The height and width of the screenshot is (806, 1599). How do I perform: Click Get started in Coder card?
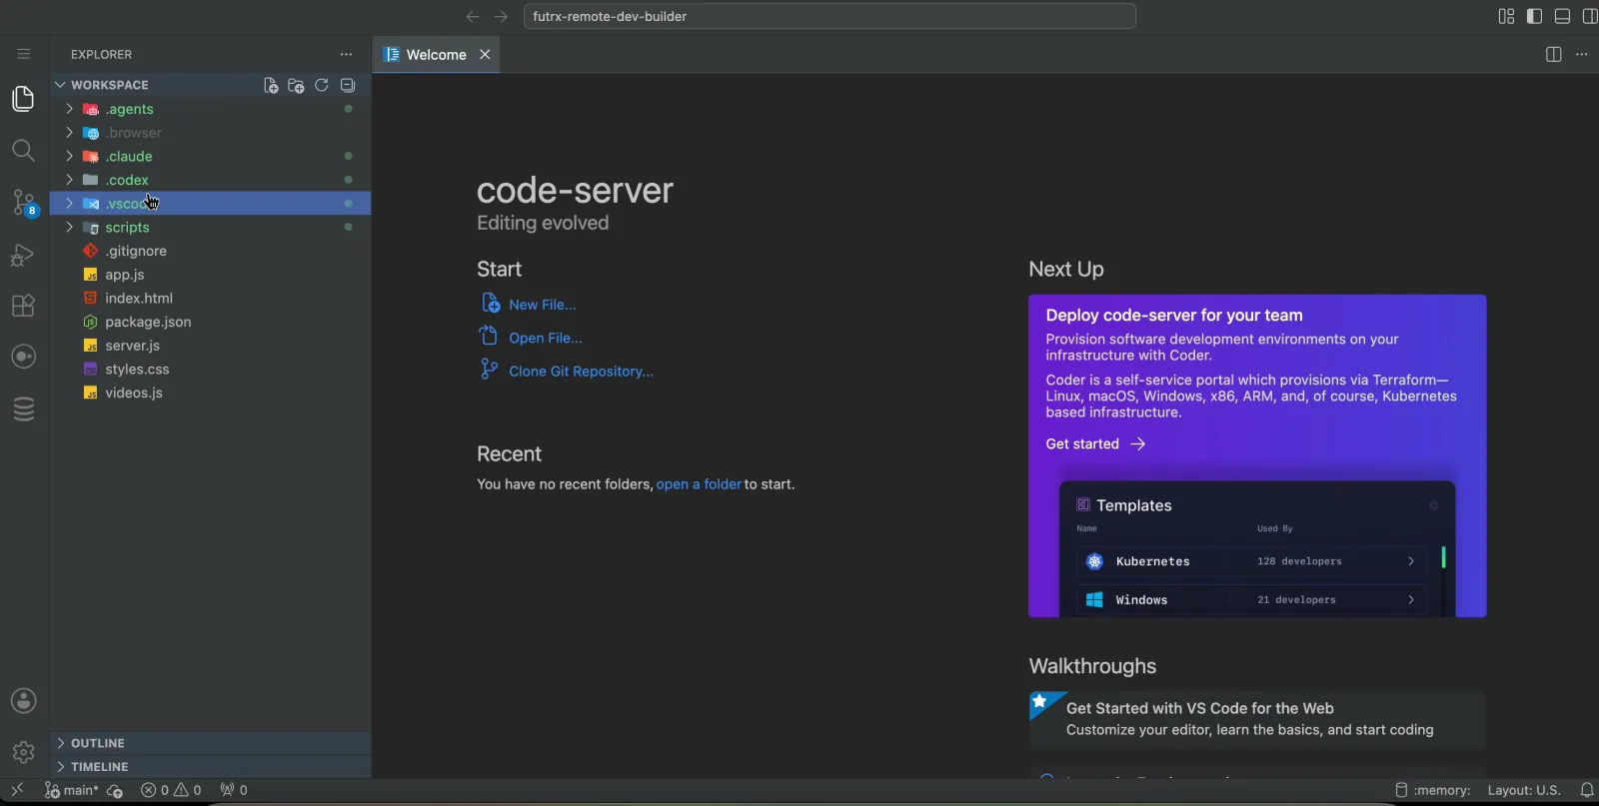click(x=1095, y=443)
